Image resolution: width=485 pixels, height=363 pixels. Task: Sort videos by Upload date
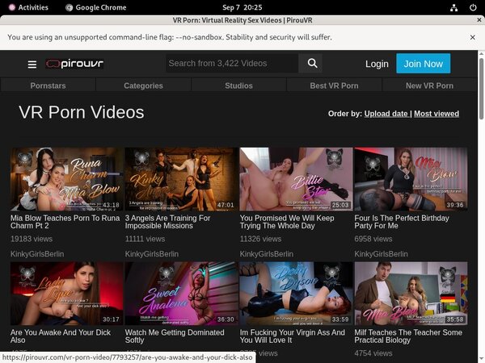click(x=386, y=114)
